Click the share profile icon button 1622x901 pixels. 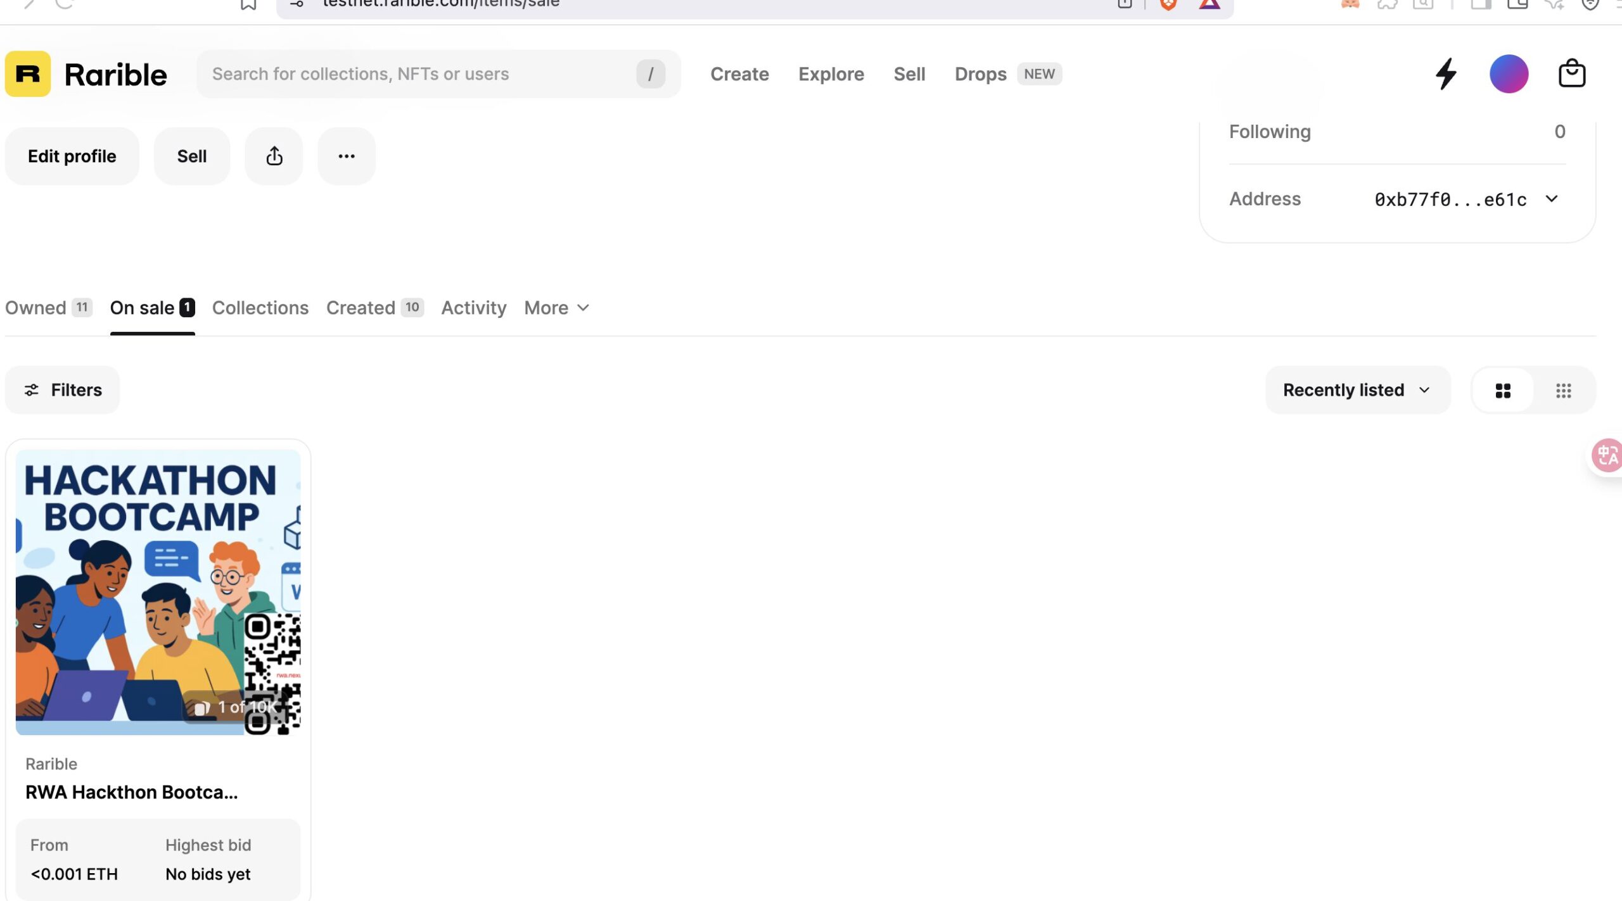(x=274, y=156)
